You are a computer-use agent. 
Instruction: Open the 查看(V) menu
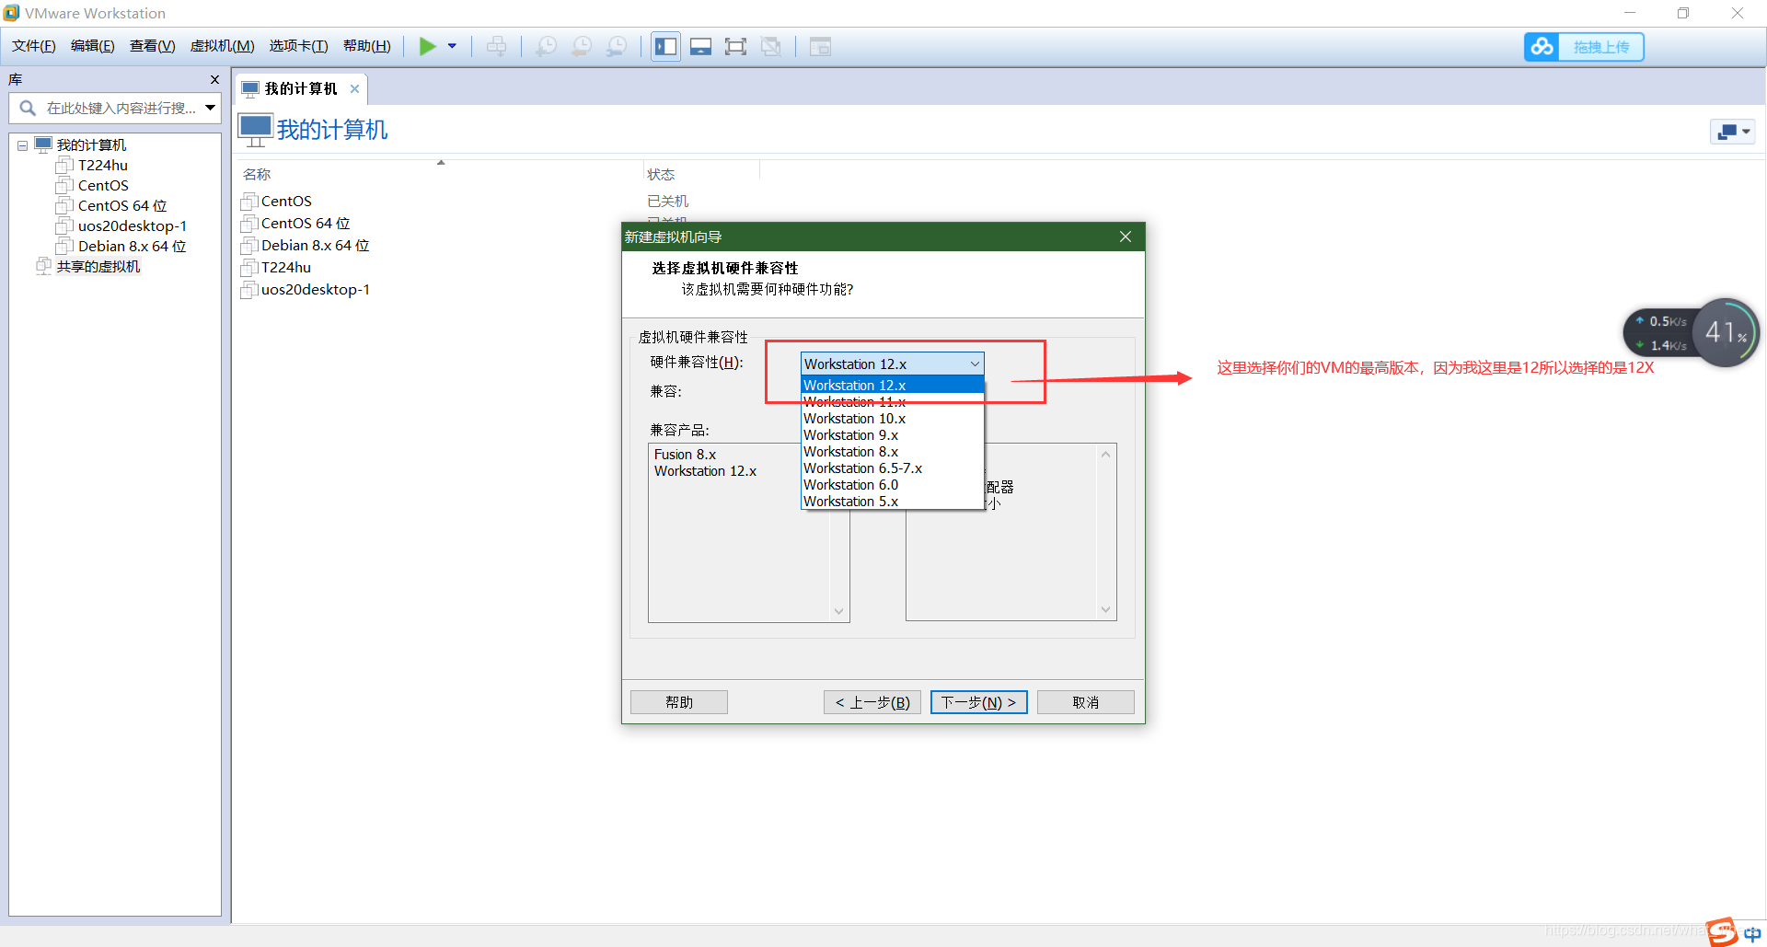tap(153, 46)
